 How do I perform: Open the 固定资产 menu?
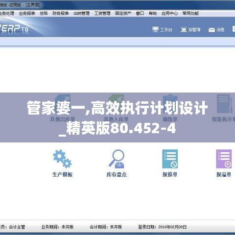[123, 13]
